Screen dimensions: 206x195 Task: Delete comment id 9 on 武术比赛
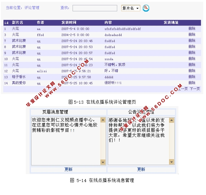pyautogui.click(x=192, y=53)
